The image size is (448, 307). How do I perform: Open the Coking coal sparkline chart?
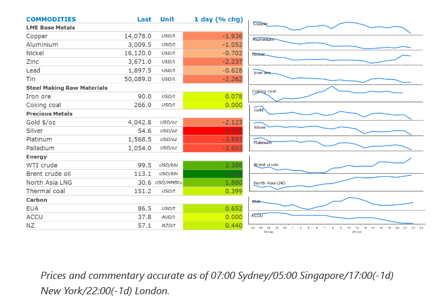coord(336,93)
